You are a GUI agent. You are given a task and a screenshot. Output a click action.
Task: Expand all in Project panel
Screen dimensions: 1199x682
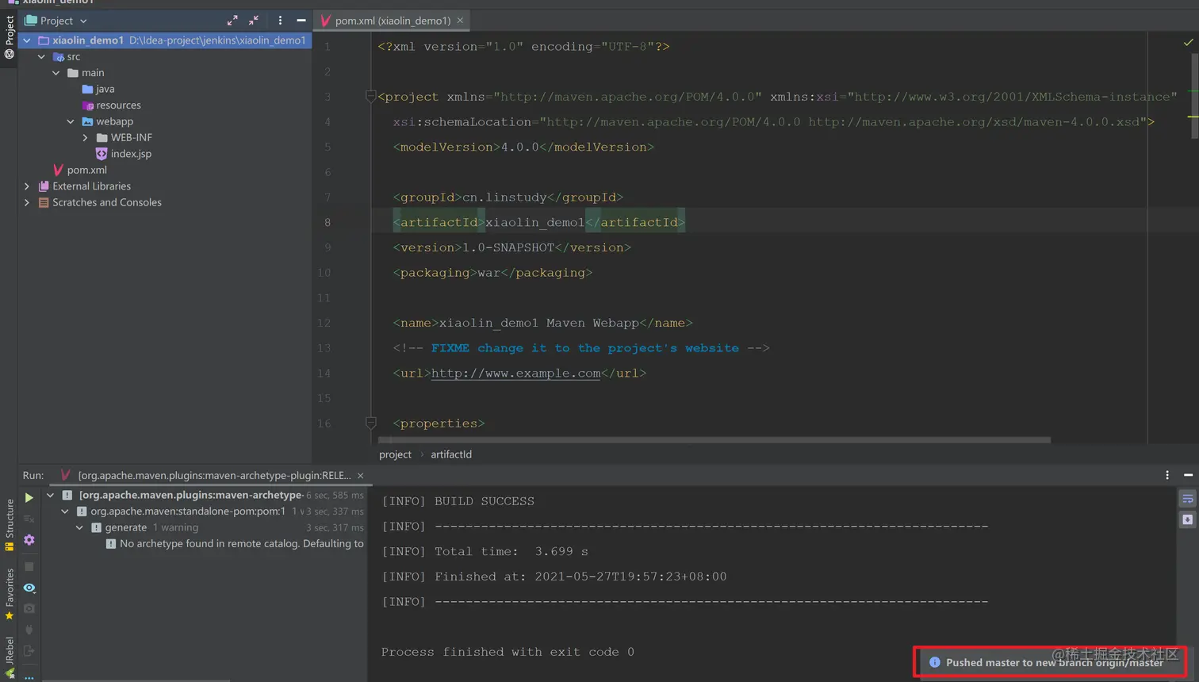coord(232,21)
